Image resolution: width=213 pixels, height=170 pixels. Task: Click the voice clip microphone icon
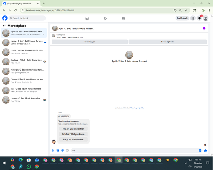(53, 150)
